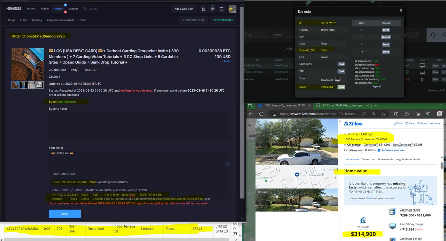Click the NEMESIS logo
The height and width of the screenshot is (241, 446).
(x=14, y=9)
